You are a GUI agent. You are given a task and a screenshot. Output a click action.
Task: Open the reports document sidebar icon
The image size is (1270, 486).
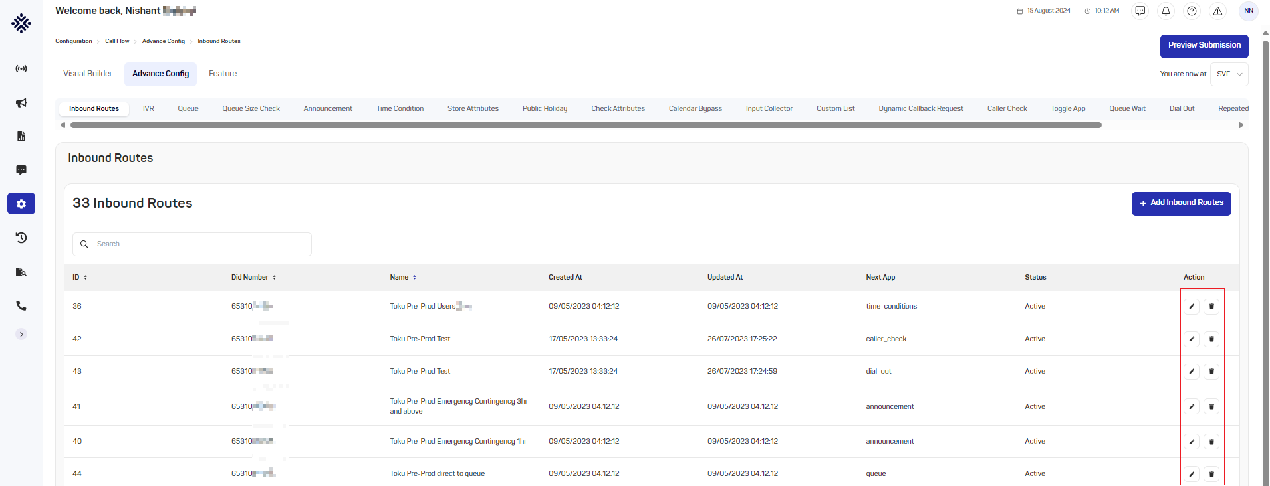click(x=21, y=136)
